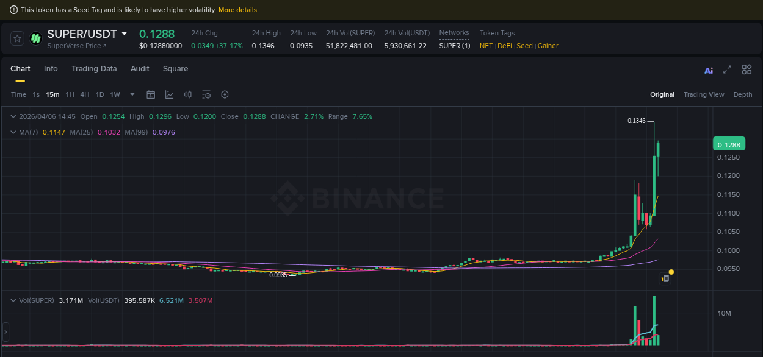The image size is (763, 357).
Task: Add SUPER/USDT to favorites with star icon
Action: click(x=18, y=38)
